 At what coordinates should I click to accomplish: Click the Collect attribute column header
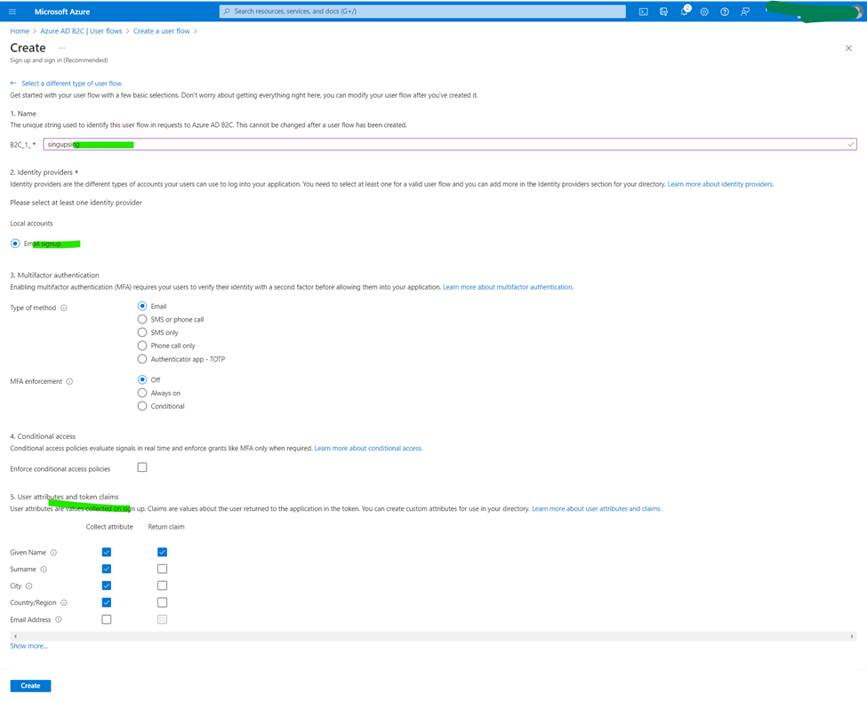(x=109, y=527)
